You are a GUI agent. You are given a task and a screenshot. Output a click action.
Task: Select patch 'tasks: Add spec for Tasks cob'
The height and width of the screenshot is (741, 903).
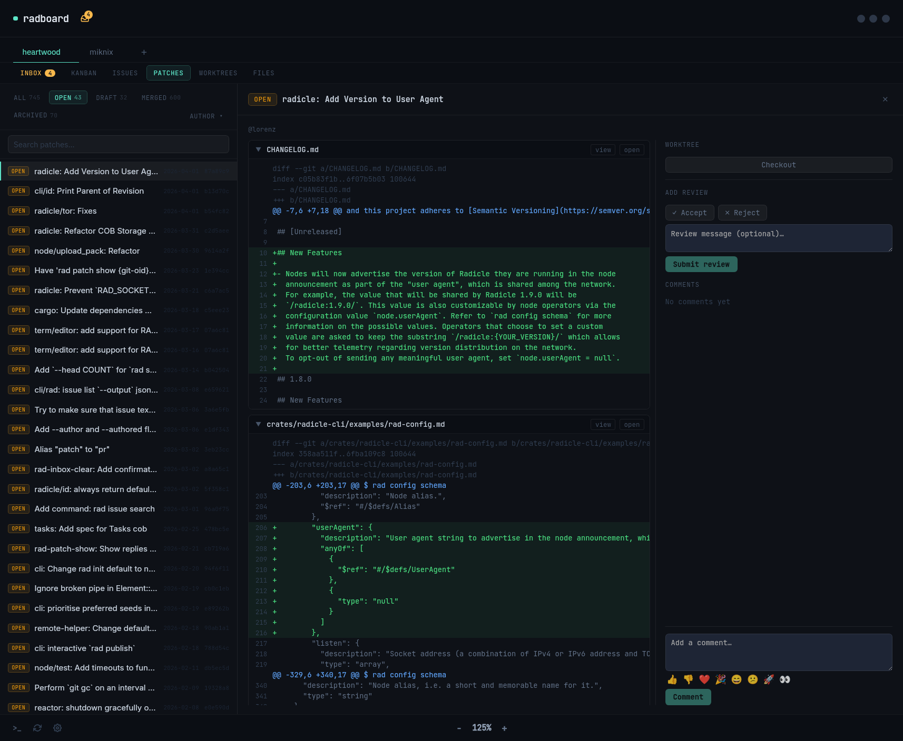pyautogui.click(x=119, y=529)
